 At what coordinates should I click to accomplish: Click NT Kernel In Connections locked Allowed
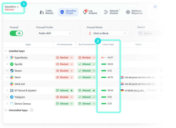pos(64,90)
